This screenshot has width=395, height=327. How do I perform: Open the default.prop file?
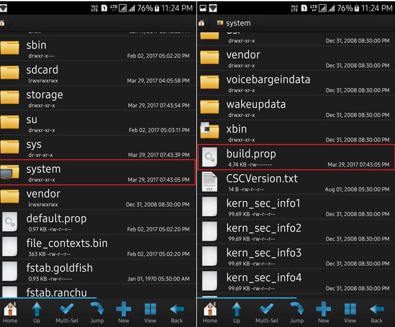coord(97,222)
